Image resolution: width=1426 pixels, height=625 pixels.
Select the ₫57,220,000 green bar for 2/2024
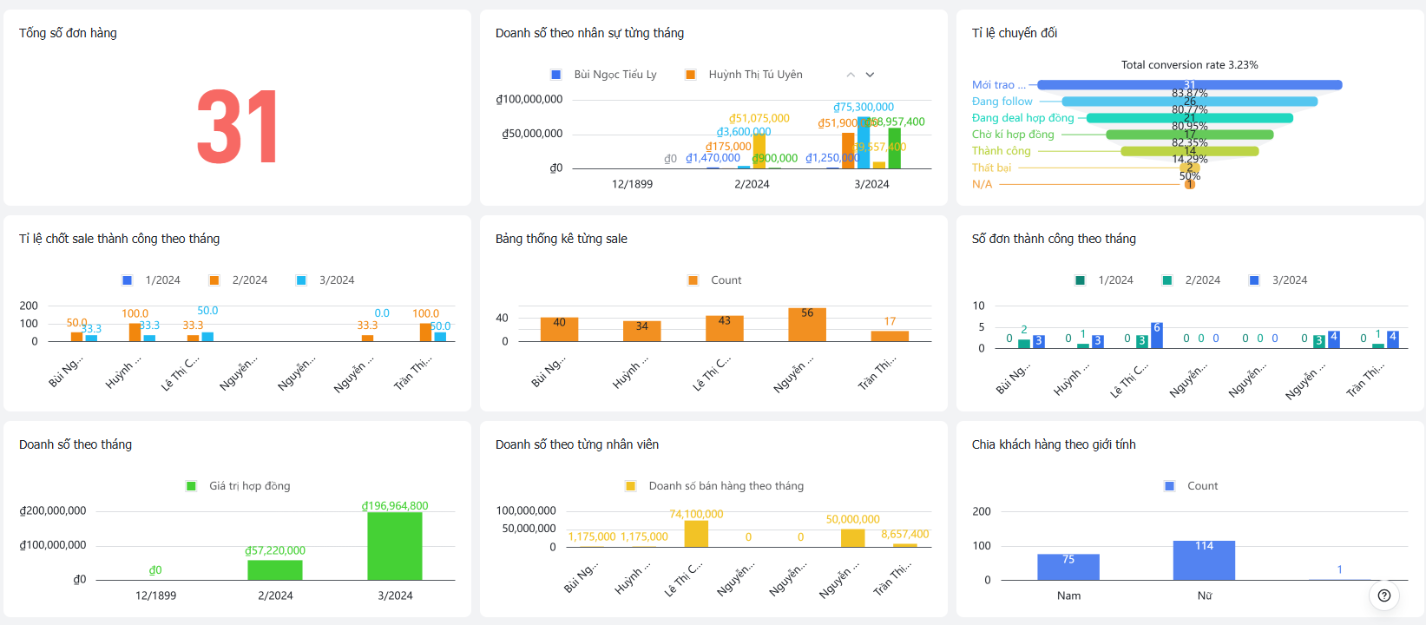(275, 569)
